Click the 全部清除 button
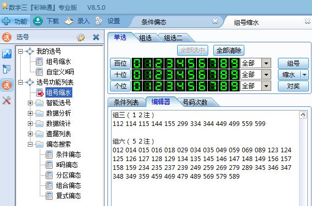This screenshot has height=206, width=312. (x=229, y=51)
